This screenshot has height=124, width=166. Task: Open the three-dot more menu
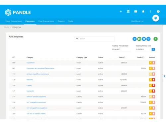151,12
